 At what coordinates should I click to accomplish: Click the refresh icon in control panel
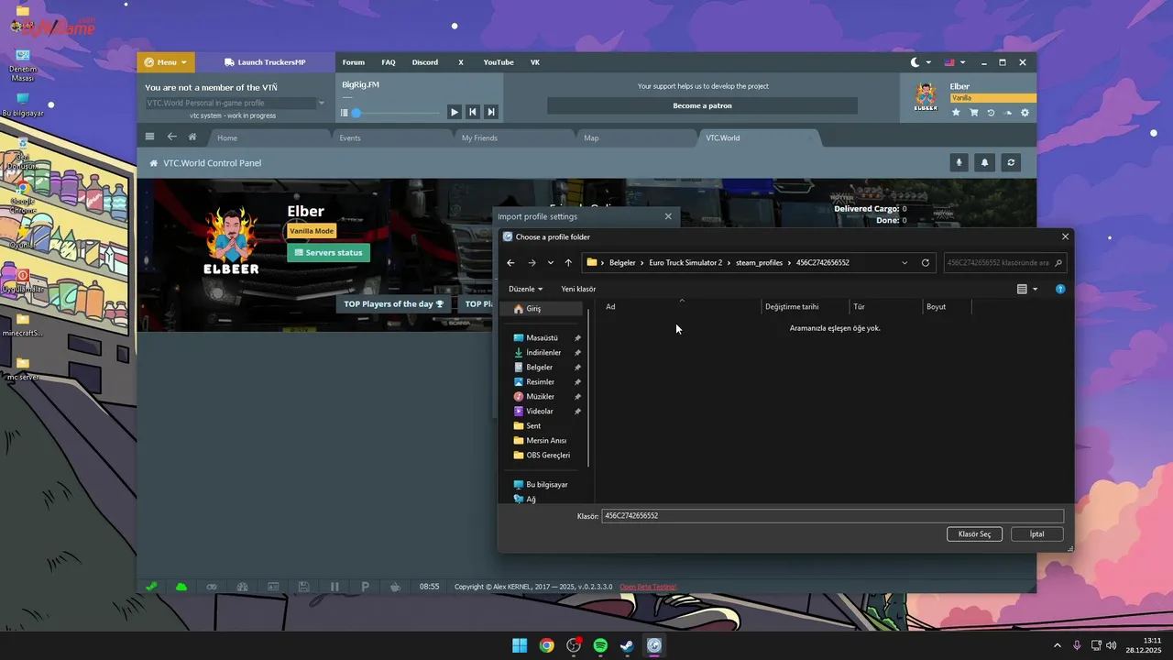[1011, 162]
